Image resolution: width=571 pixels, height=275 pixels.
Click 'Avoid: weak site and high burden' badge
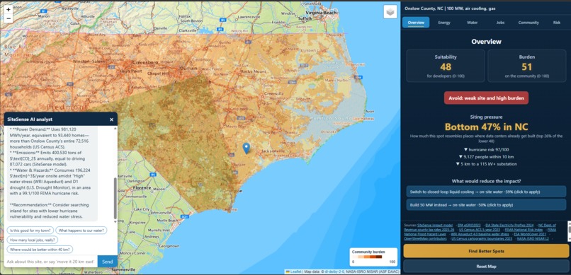tap(486, 98)
